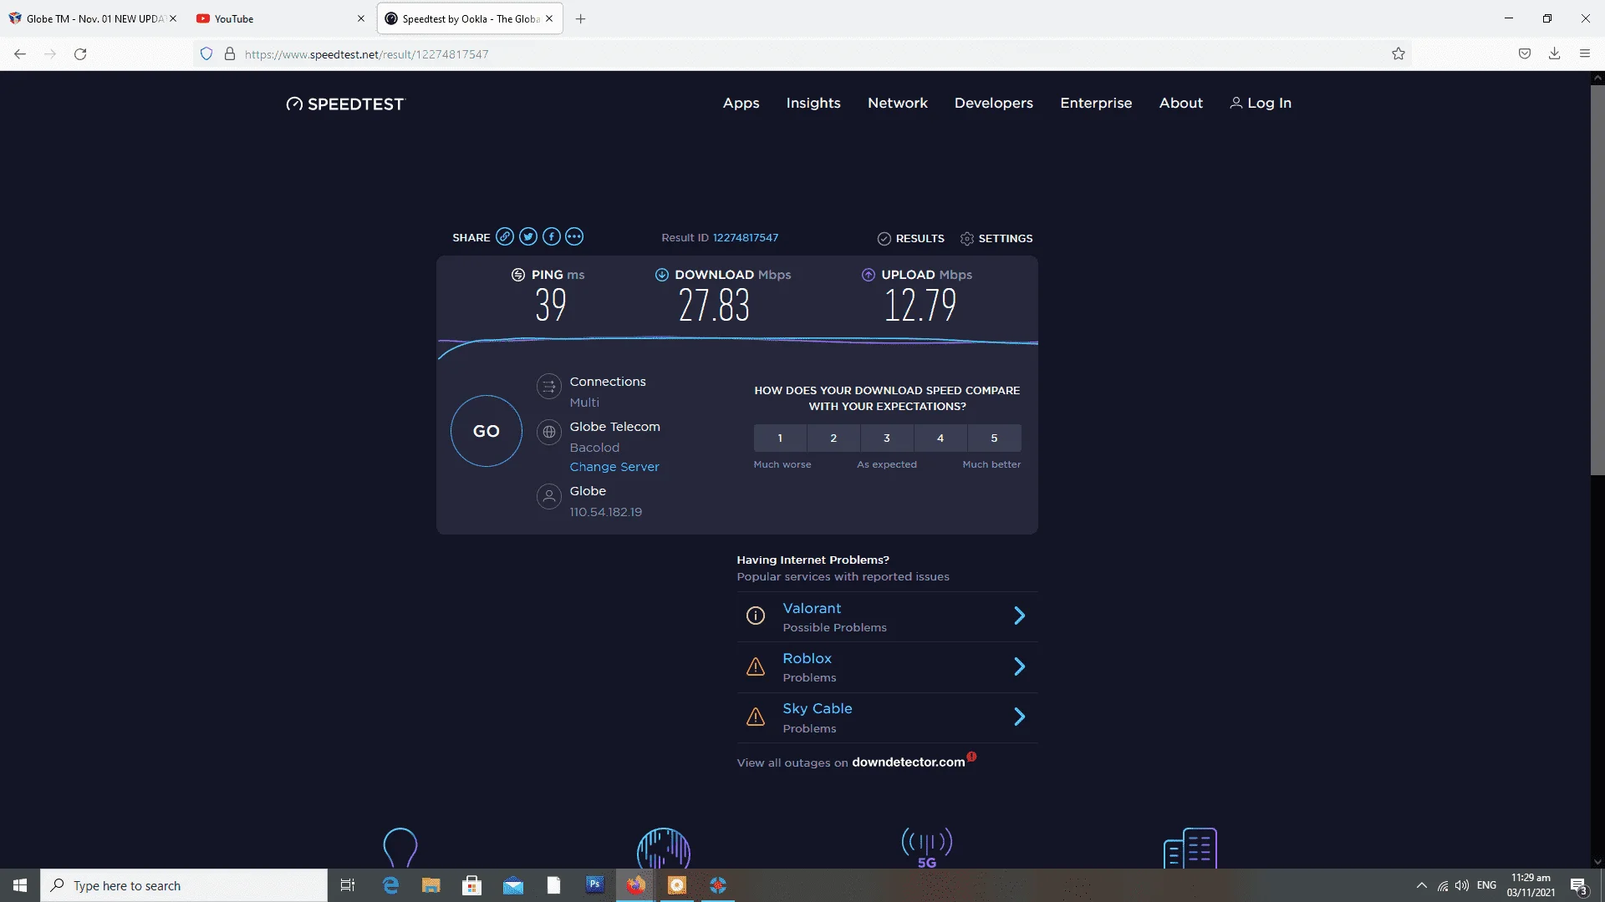Share result on Twitter icon
This screenshot has height=902, width=1605.
click(527, 237)
